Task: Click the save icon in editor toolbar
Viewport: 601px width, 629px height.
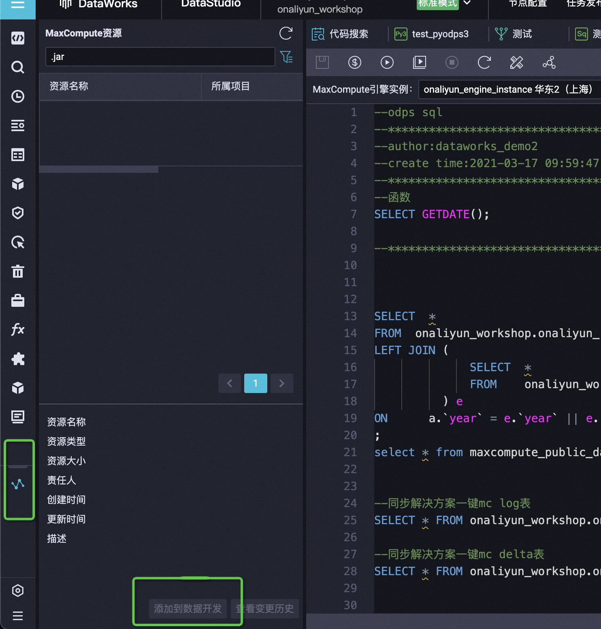Action: tap(322, 62)
